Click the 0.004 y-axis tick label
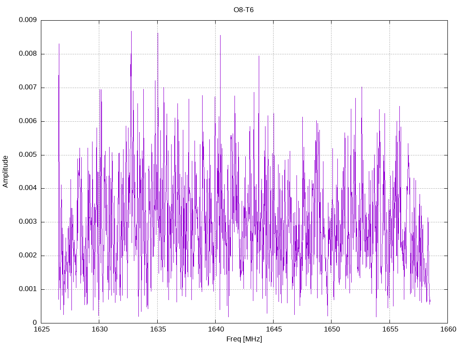460x345 pixels. (x=28, y=188)
